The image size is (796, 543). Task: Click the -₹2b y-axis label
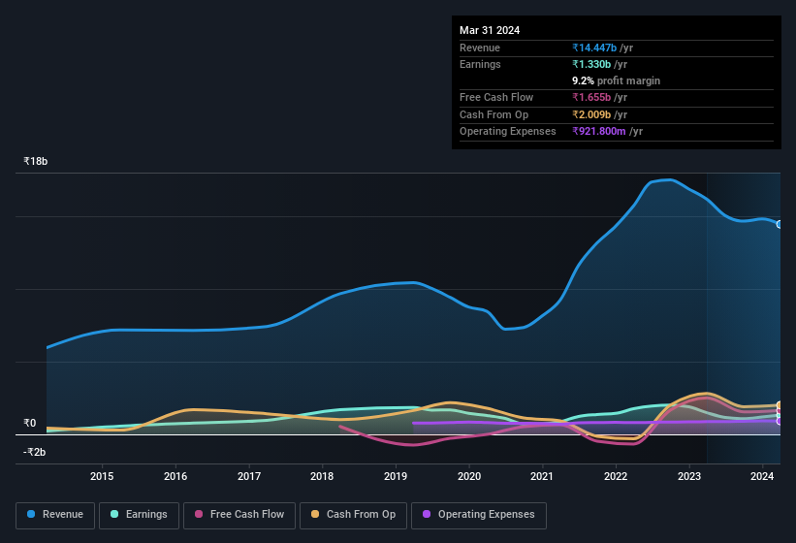[x=35, y=452]
